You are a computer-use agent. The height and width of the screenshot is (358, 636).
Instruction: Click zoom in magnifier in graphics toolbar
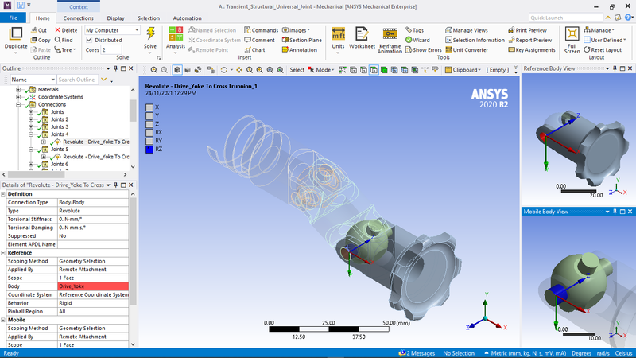click(154, 70)
